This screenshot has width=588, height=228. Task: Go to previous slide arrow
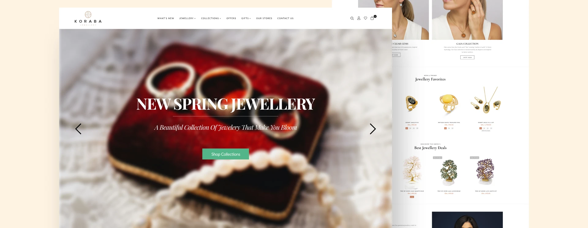[x=78, y=129]
